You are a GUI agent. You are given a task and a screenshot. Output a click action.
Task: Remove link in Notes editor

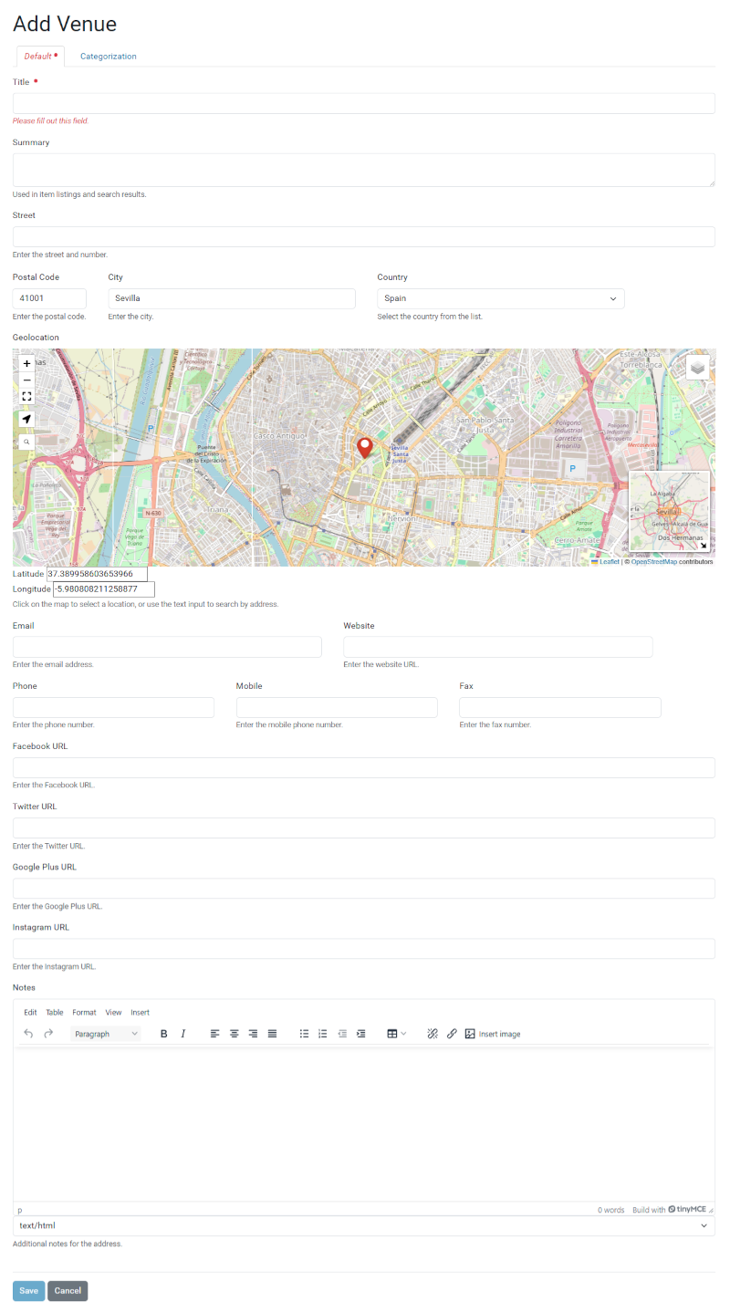(433, 1034)
